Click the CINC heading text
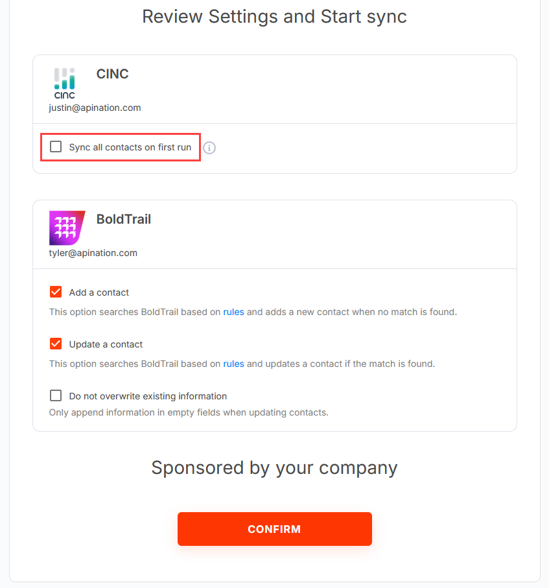Viewport: 549px width, 588px height. [113, 74]
